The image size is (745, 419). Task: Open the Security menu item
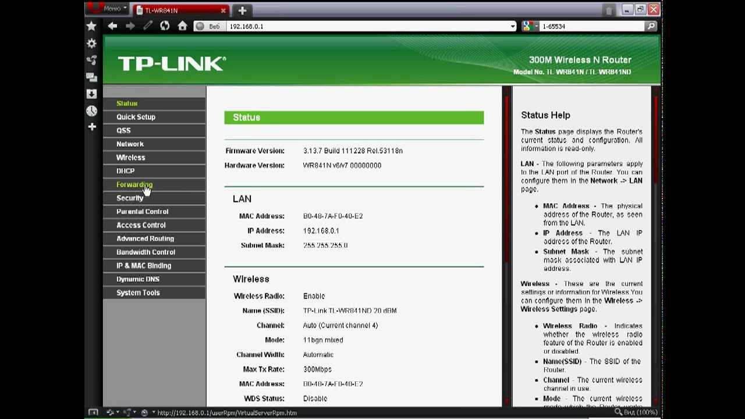[x=129, y=198]
